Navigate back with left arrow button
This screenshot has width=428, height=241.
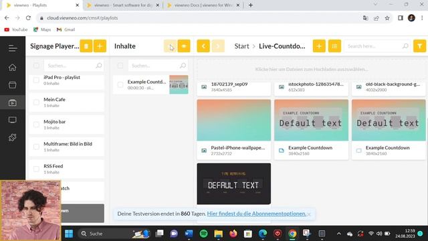pos(203,46)
